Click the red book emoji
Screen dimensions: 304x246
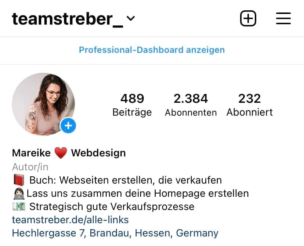19,180
